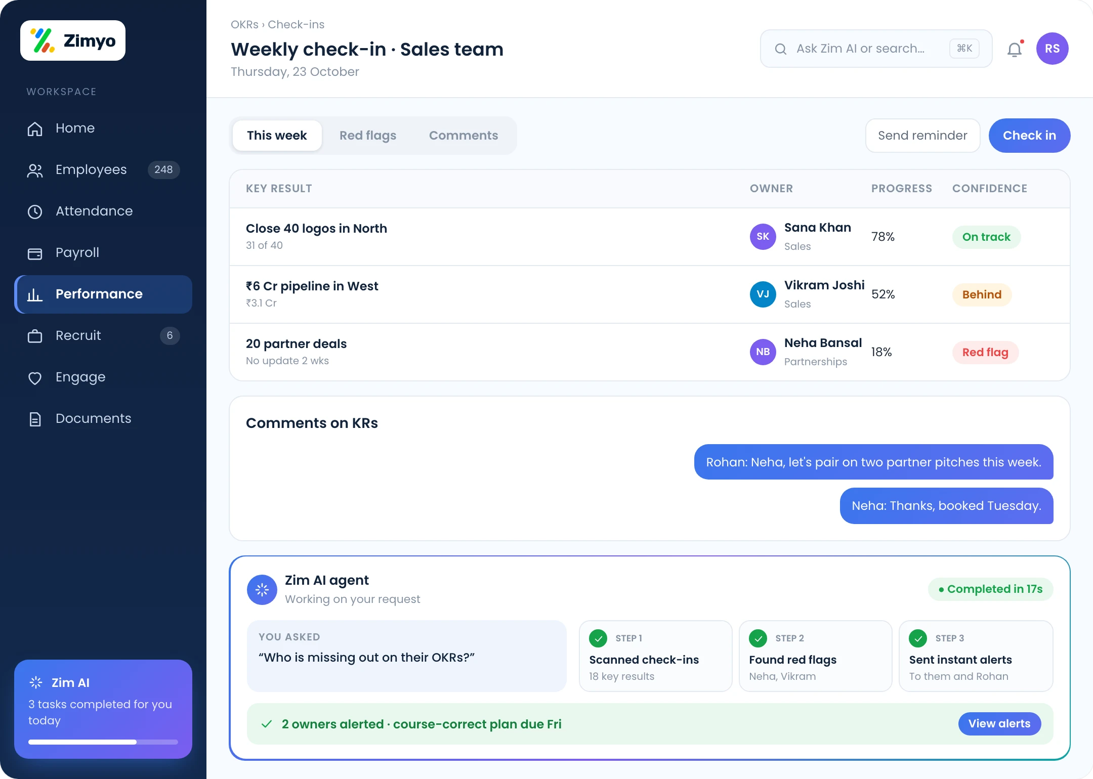Open ₹6 Cr pipeline in West row

tap(650, 294)
